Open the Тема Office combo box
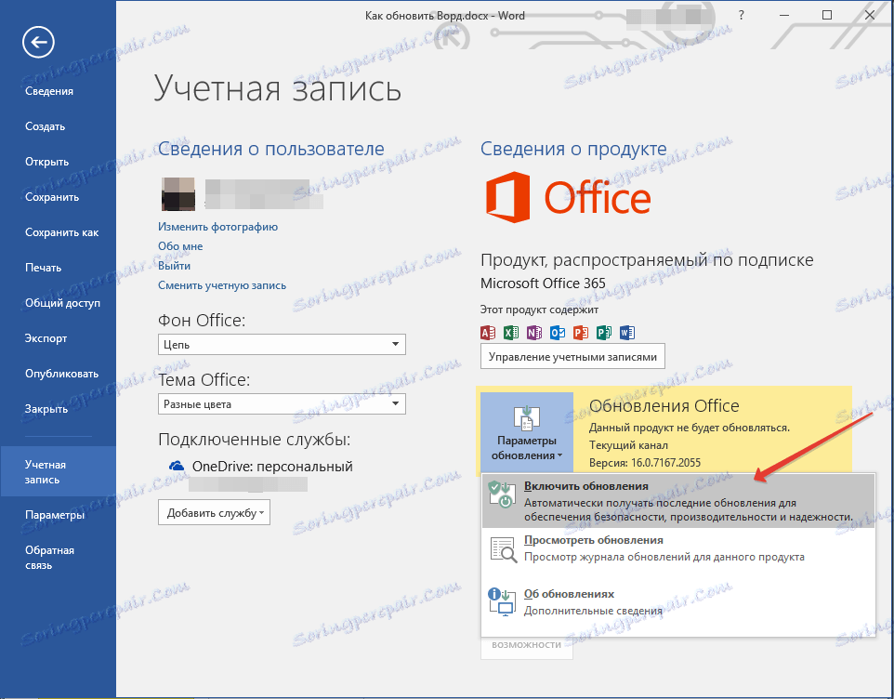This screenshot has height=699, width=894. (282, 404)
